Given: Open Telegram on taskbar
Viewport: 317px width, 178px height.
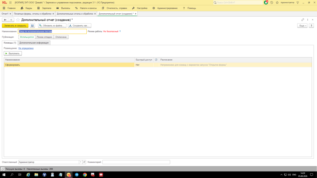Looking at the screenshot, I should pos(77,175).
